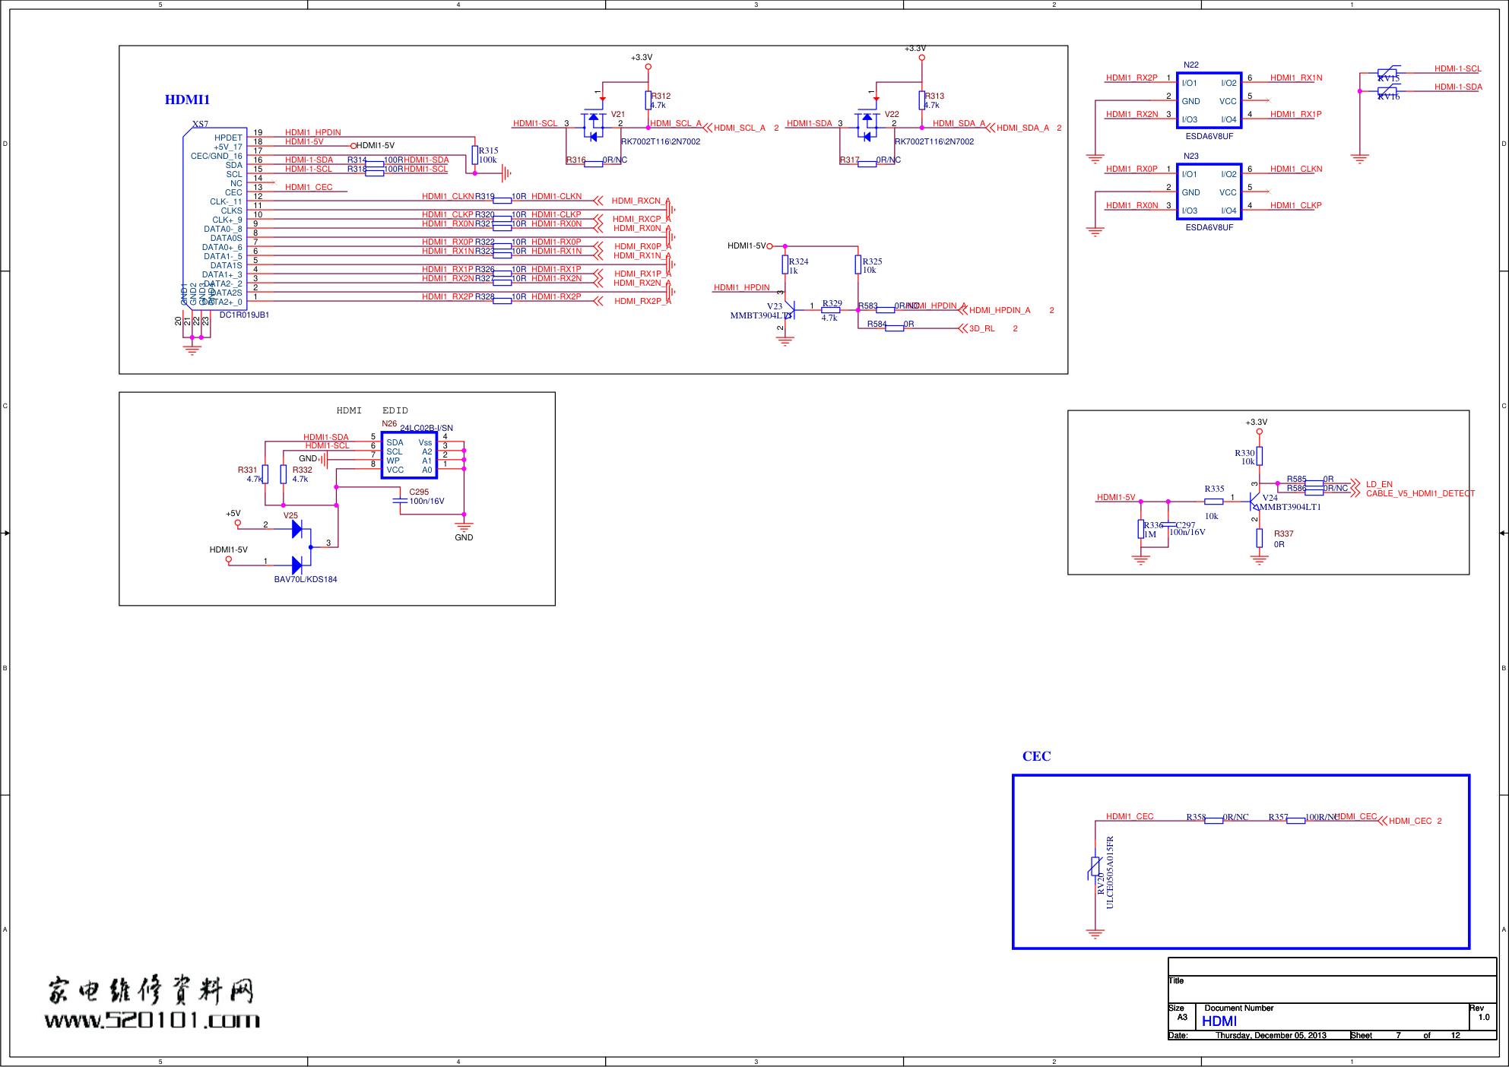The image size is (1509, 1067).
Task: Click ground symbol under the XS7 connector
Action: (x=192, y=350)
